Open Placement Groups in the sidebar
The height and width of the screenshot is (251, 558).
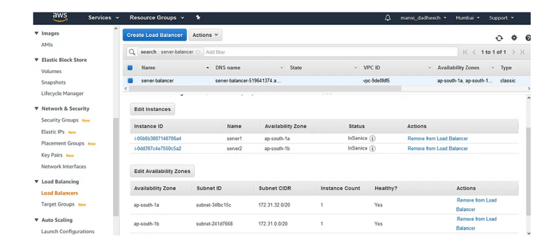[x=63, y=143]
